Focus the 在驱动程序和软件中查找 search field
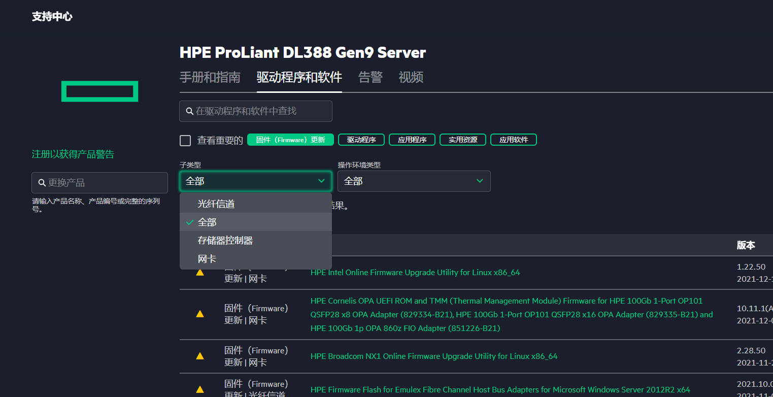Image resolution: width=773 pixels, height=397 pixels. click(256, 111)
